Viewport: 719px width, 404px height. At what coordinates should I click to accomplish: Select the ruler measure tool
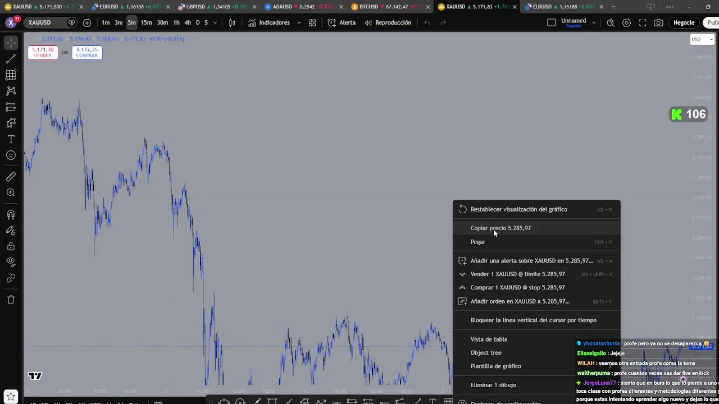(11, 177)
